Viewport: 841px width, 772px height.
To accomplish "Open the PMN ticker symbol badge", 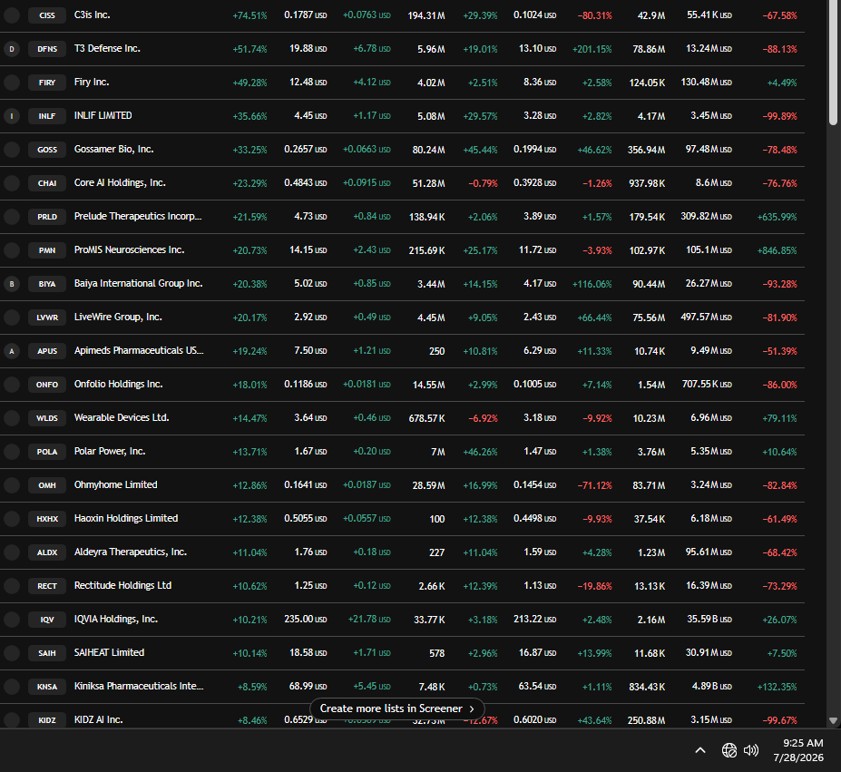I will pyautogui.click(x=47, y=250).
